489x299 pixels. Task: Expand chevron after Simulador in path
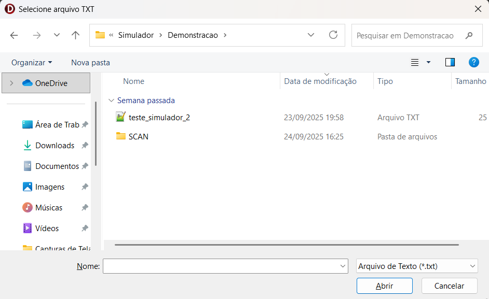(x=160, y=35)
